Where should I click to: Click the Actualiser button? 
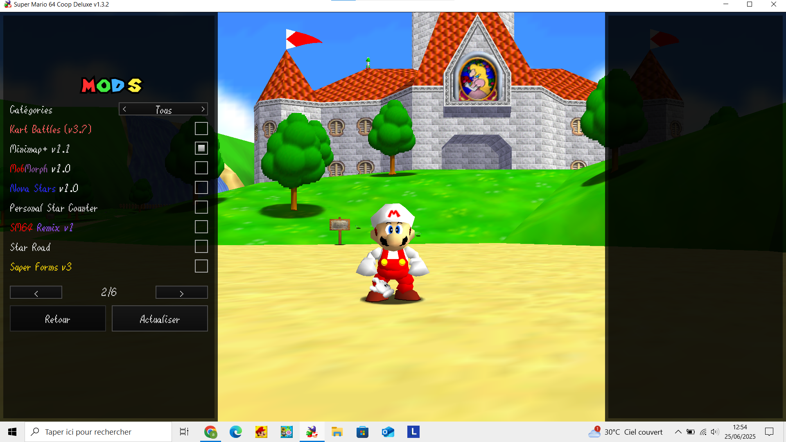point(160,319)
